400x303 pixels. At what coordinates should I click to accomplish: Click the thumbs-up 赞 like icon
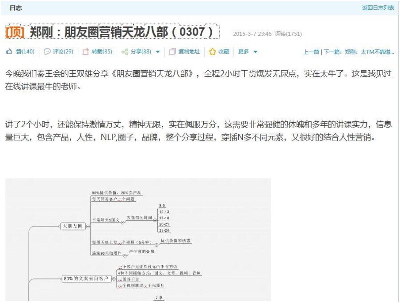pyautogui.click(x=9, y=52)
